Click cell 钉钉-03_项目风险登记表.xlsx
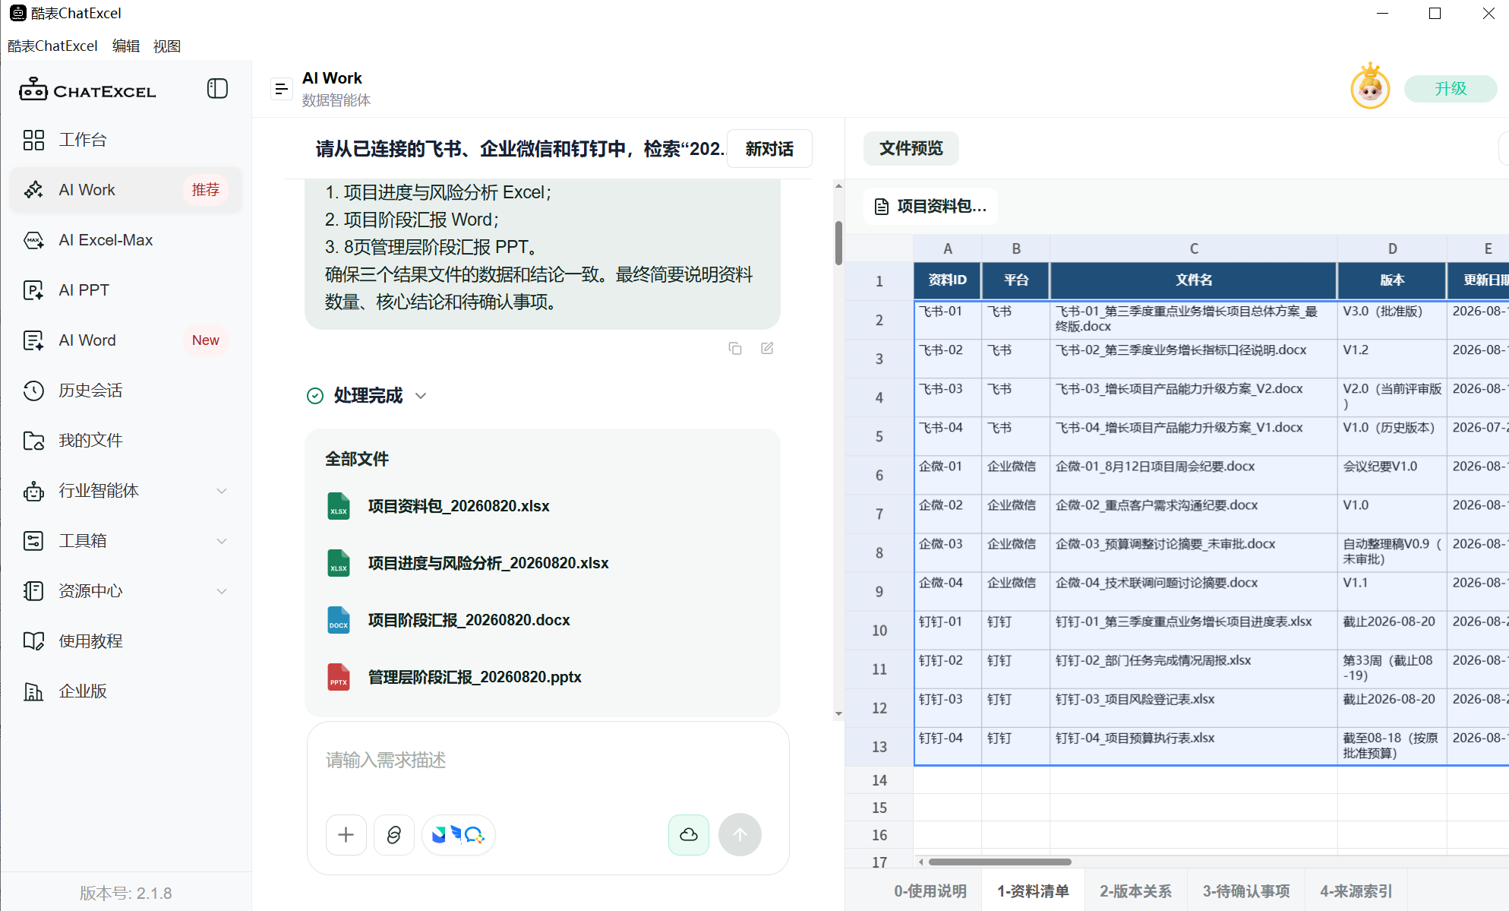Image resolution: width=1509 pixels, height=911 pixels. coord(1194,707)
